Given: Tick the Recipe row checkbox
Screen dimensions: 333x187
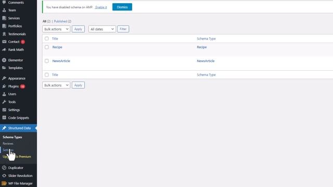Looking at the screenshot, I should tap(47, 47).
